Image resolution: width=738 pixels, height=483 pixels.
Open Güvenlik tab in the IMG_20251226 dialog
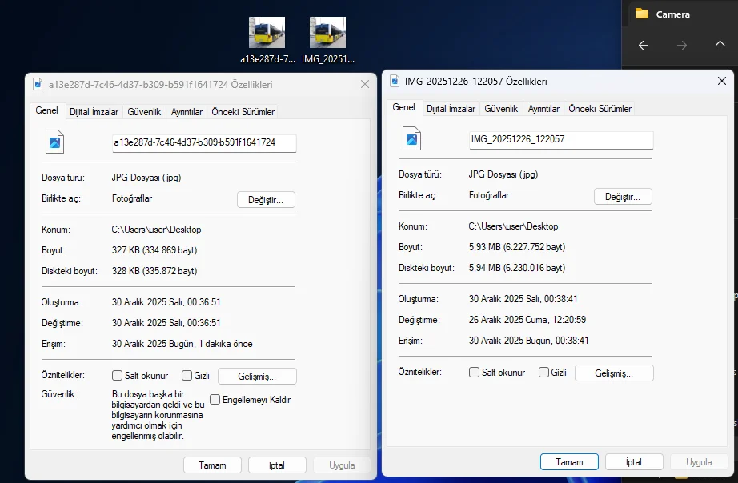click(x=501, y=109)
